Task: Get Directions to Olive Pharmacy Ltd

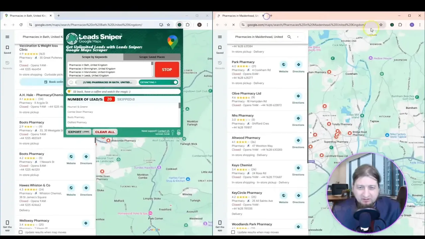Action: 298,98
